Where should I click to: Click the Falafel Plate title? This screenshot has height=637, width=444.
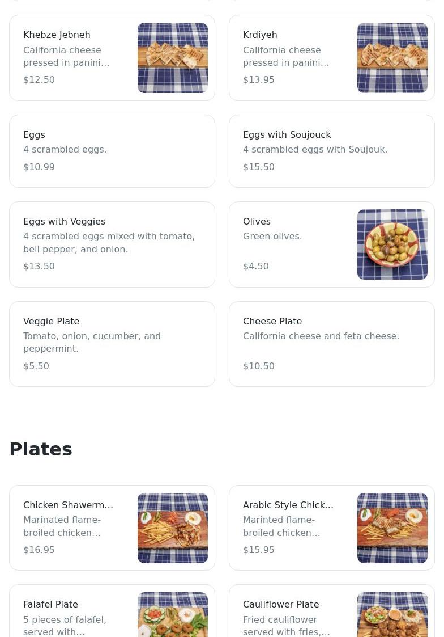(x=50, y=605)
